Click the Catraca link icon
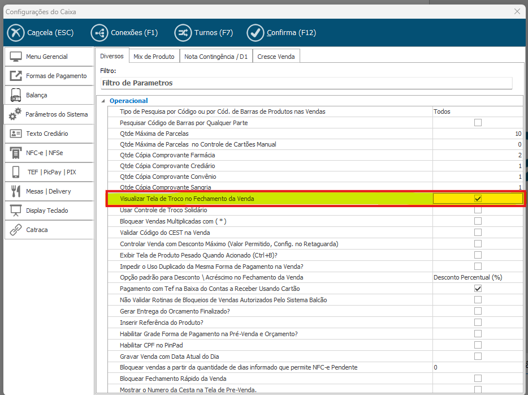Image resolution: width=528 pixels, height=395 pixels. coord(16,230)
